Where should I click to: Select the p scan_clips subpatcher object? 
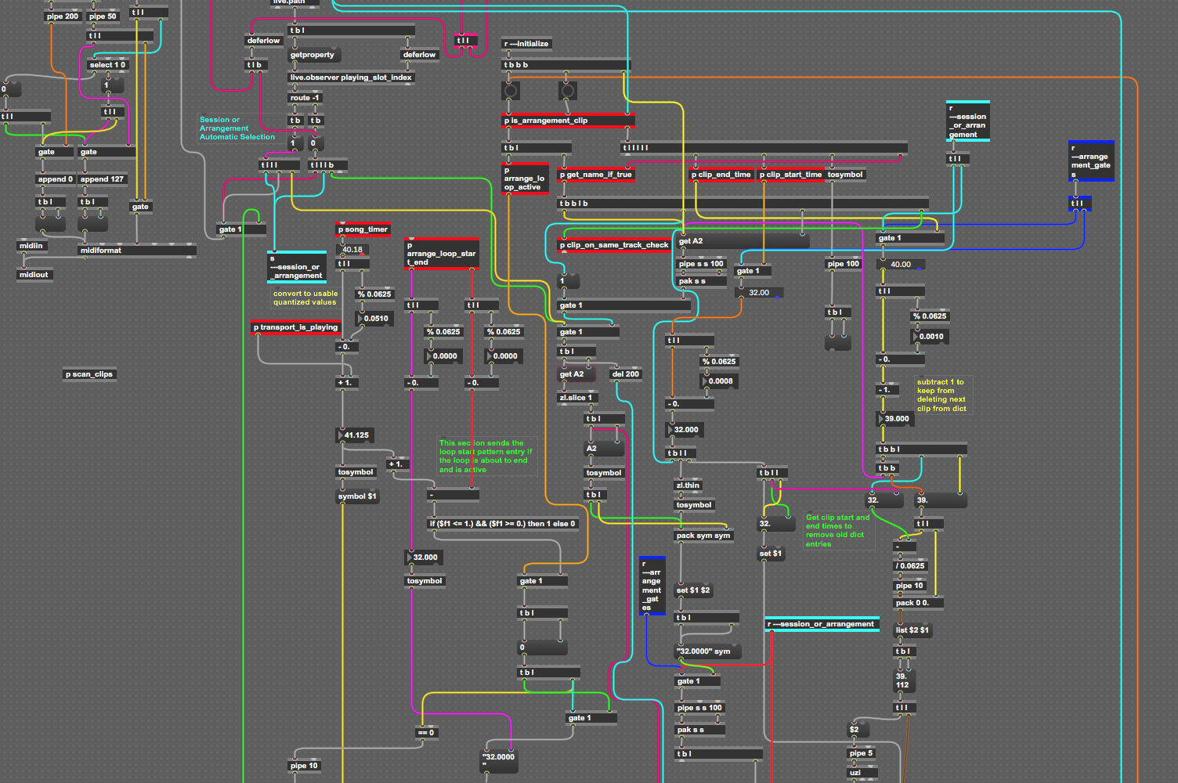point(89,374)
